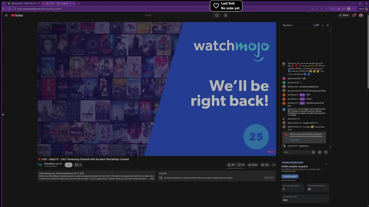Click the Preview full analytics link
This screenshot has height=207, width=369.
tap(289, 180)
